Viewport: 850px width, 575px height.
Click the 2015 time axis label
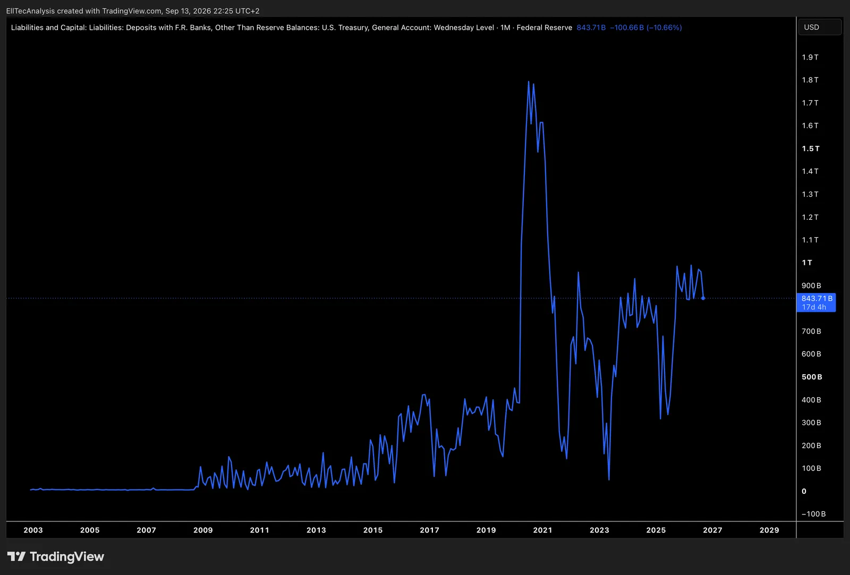(x=373, y=530)
